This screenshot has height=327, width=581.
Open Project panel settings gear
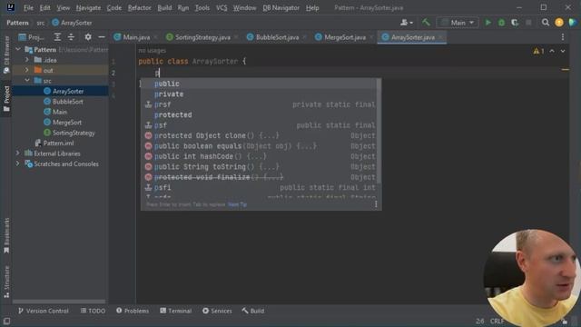point(88,37)
